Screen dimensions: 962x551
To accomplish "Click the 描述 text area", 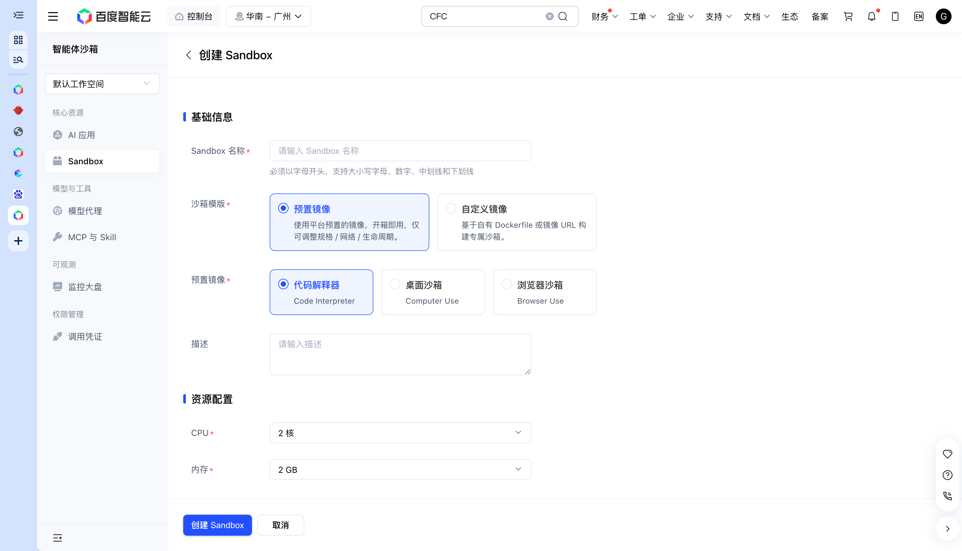I will click(400, 354).
